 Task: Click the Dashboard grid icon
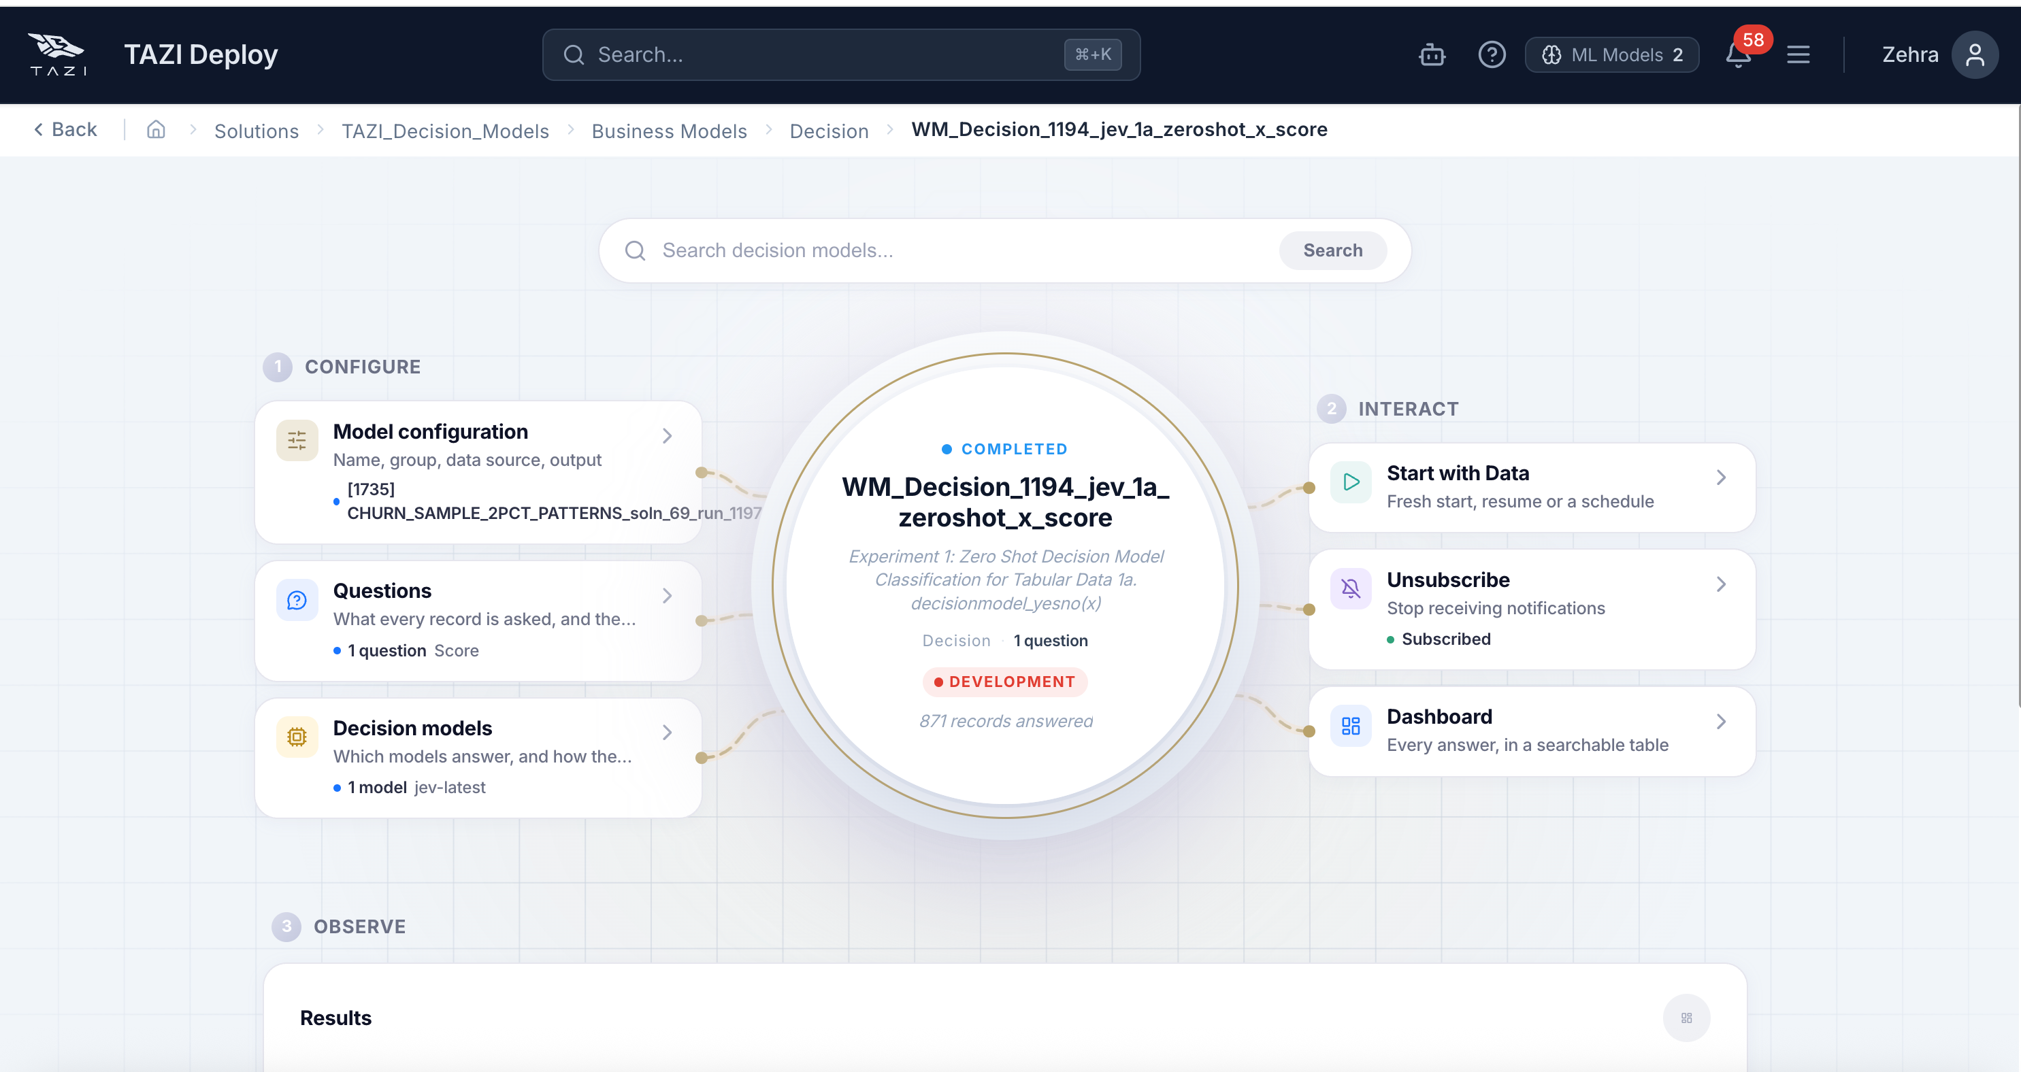[1351, 726]
